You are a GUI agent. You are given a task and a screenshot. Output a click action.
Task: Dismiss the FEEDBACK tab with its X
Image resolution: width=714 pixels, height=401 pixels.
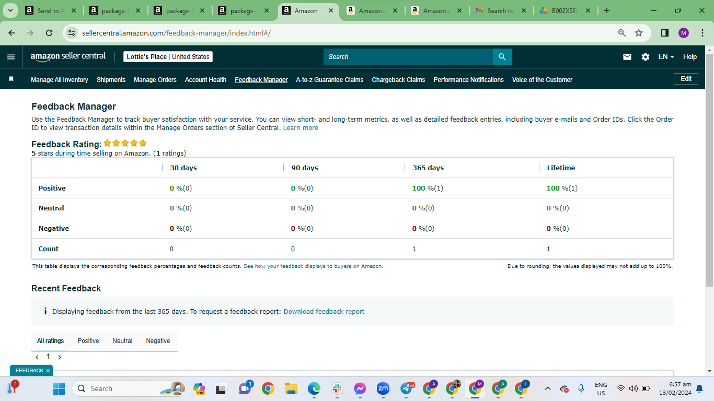pyautogui.click(x=48, y=371)
